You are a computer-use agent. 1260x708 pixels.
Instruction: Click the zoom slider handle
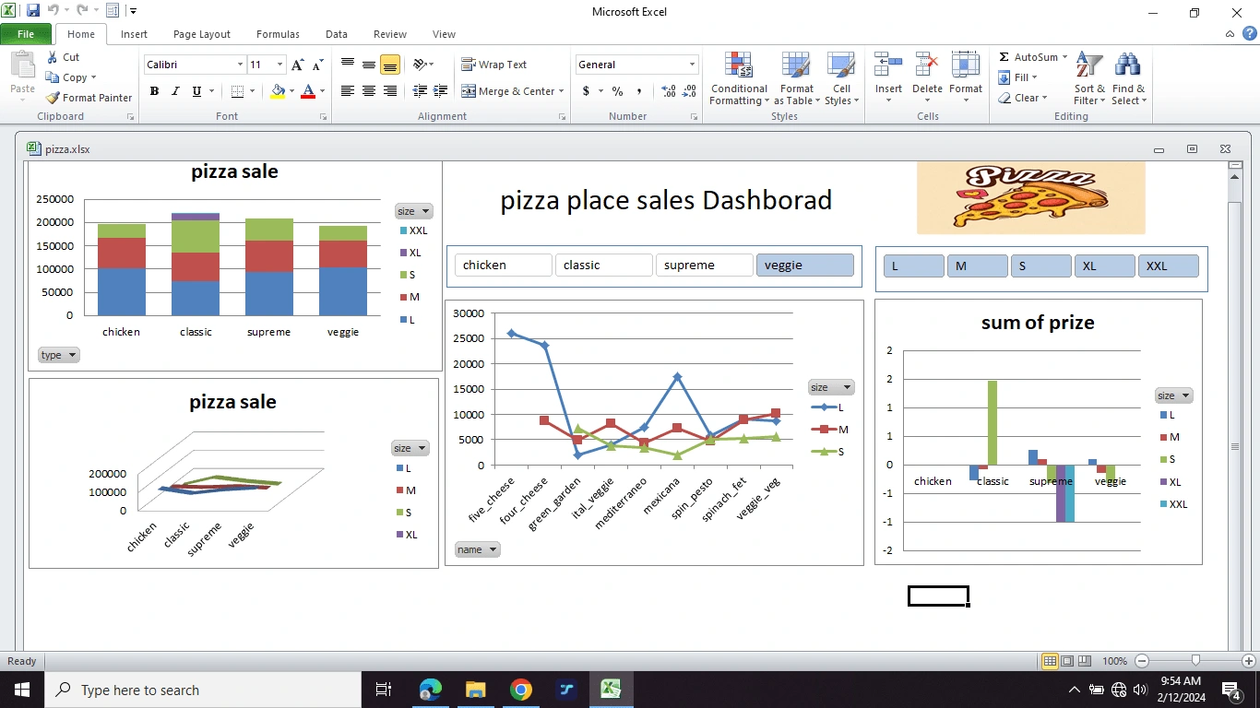point(1195,661)
